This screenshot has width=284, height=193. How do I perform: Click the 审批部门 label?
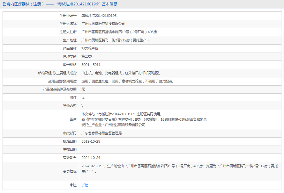(x=70, y=133)
